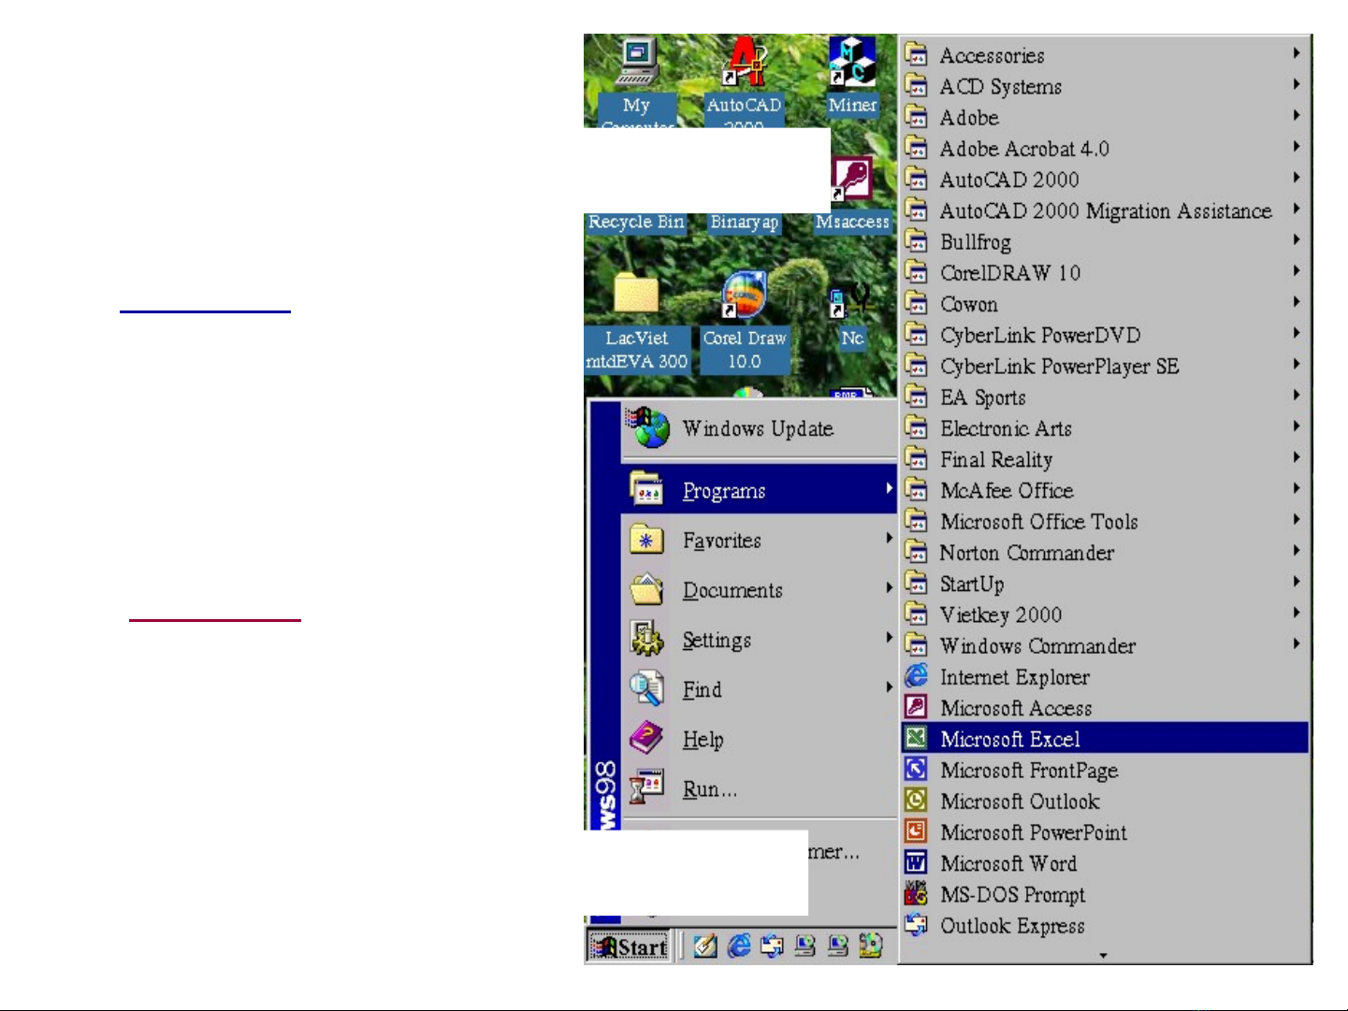Click the Miner desktop icon
This screenshot has width=1348, height=1011.
(x=851, y=64)
